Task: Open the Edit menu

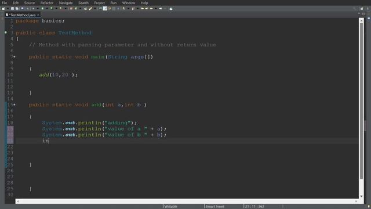Action: (x=16, y=3)
